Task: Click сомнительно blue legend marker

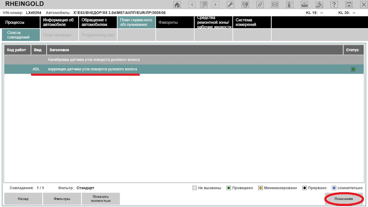Action: pos(334,188)
